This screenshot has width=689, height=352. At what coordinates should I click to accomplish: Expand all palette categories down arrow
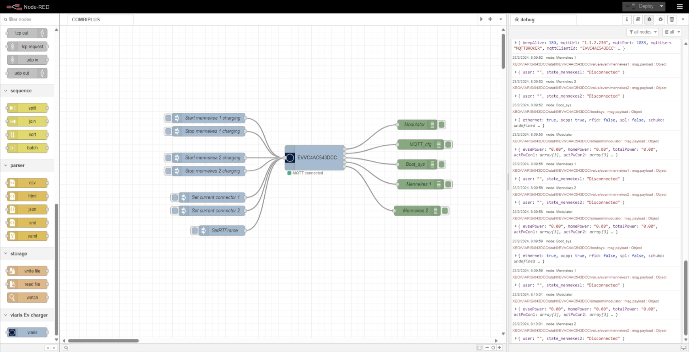pyautogui.click(x=54, y=348)
